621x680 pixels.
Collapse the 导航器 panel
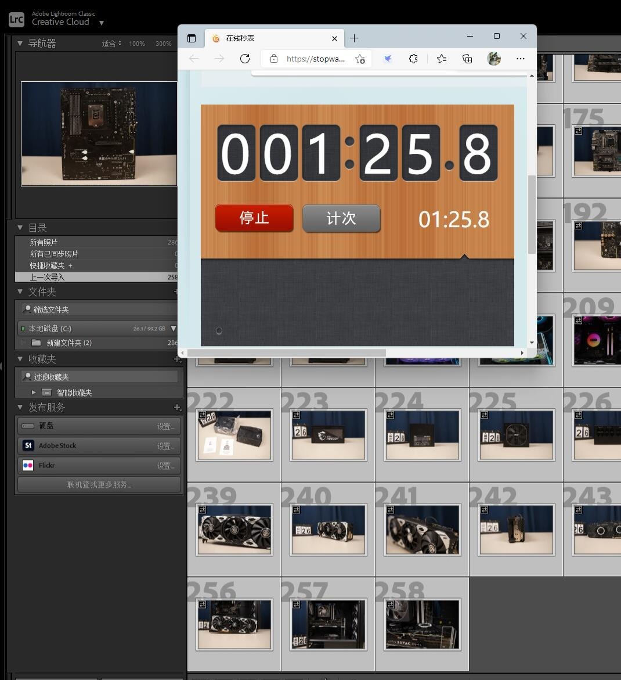click(x=20, y=44)
